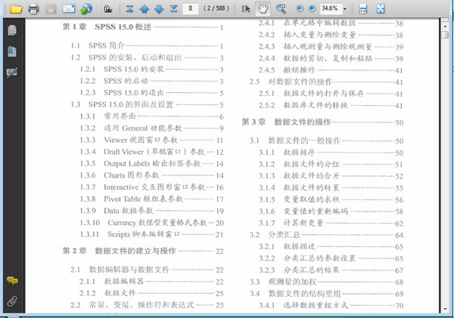Click heading '第 3 章 数据文件的操作'
This screenshot has width=454, height=318.
pyautogui.click(x=286, y=122)
